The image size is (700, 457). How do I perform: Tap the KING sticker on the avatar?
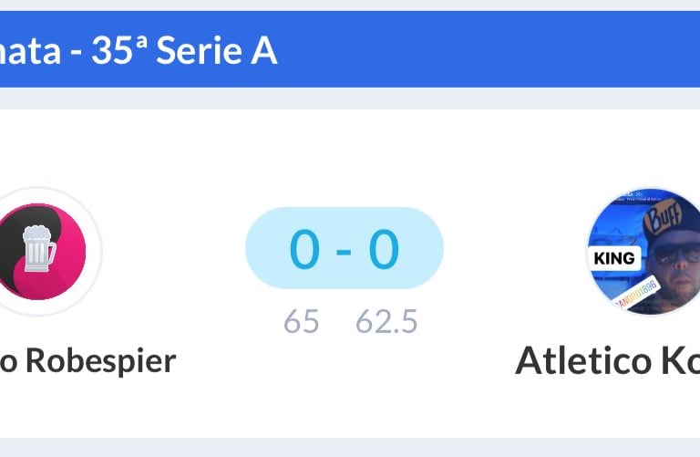coord(613,258)
